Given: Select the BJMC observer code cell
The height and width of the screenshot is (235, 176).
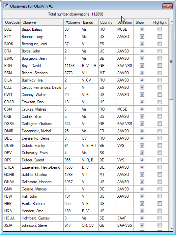Looking at the screenshot, I should click(x=12, y=58).
